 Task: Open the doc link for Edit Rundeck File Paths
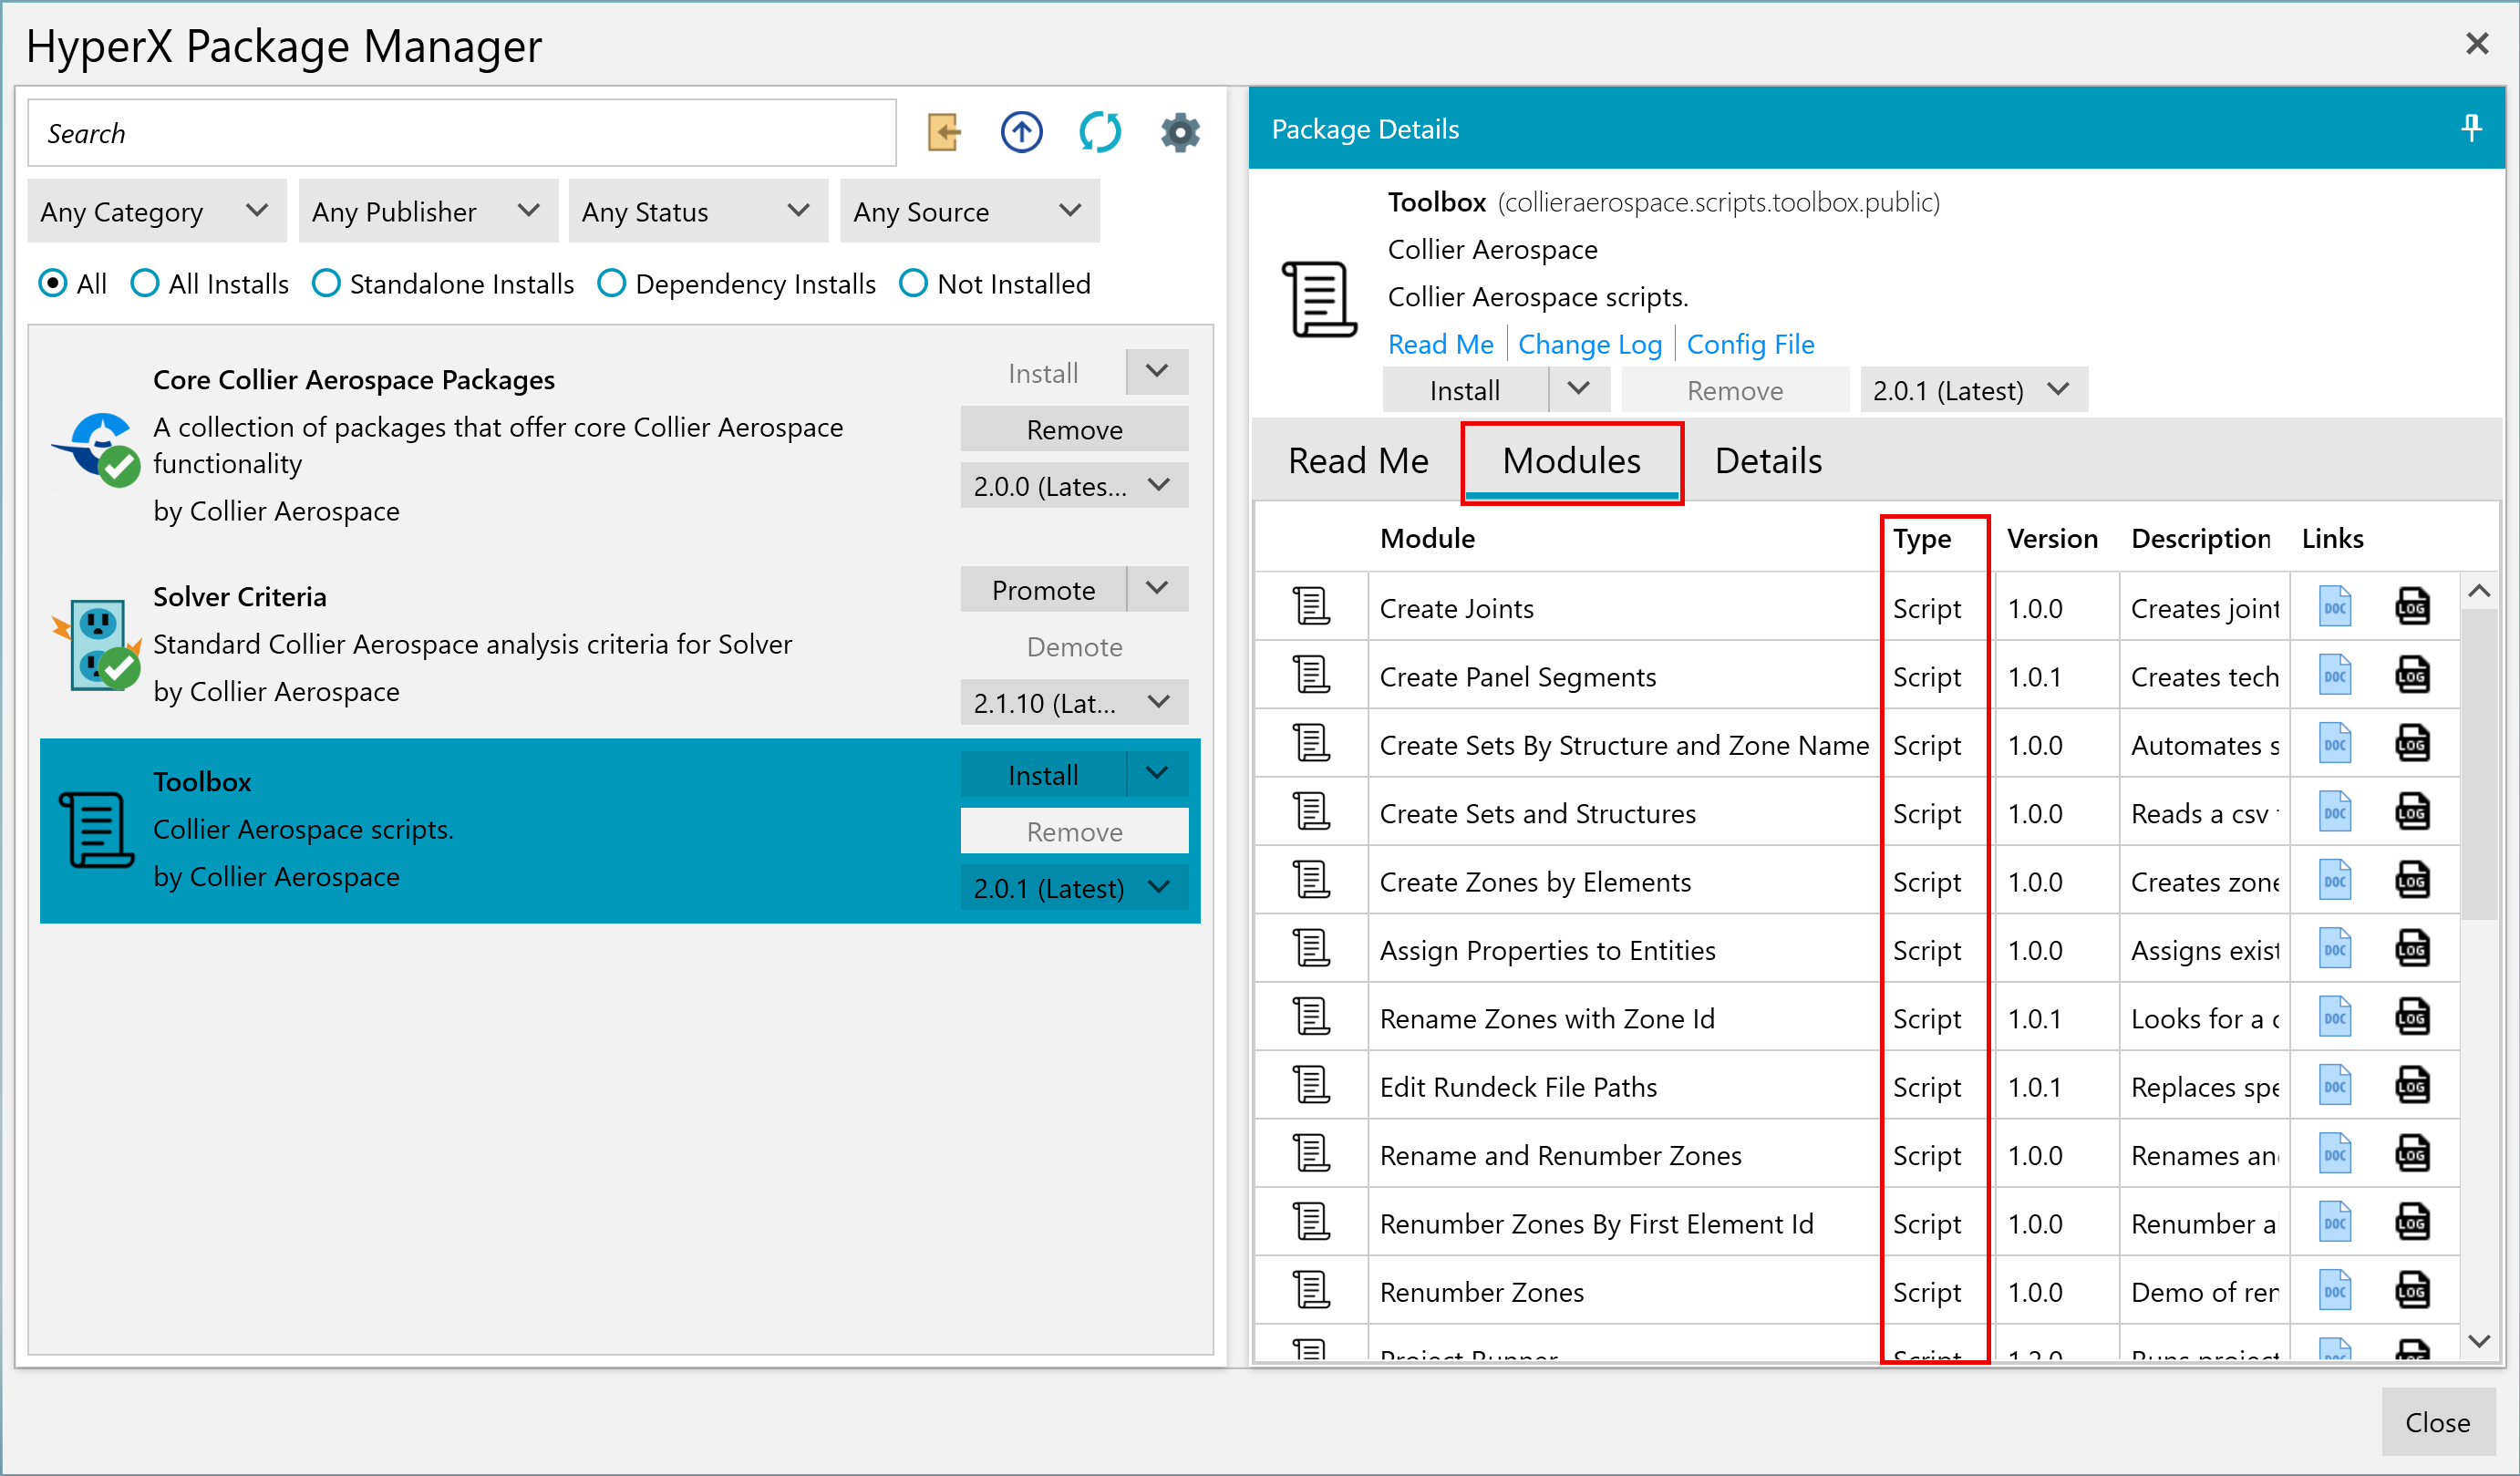pyautogui.click(x=2335, y=1086)
